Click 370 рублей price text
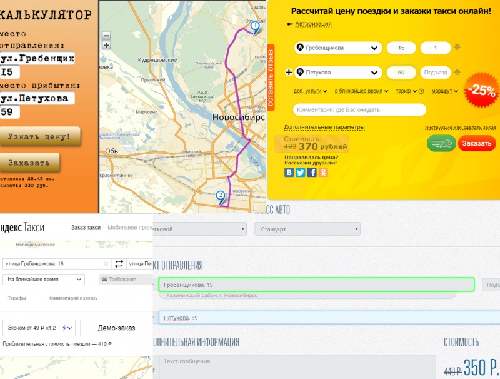500x379 pixels. [x=322, y=146]
